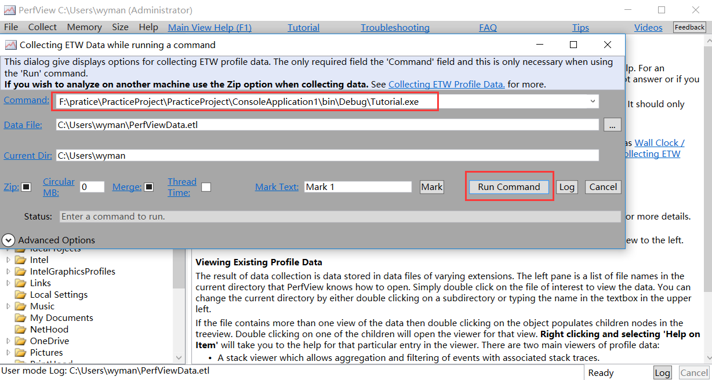Click the Current Dir label link
Image resolution: width=712 pixels, height=380 pixels.
tap(28, 155)
